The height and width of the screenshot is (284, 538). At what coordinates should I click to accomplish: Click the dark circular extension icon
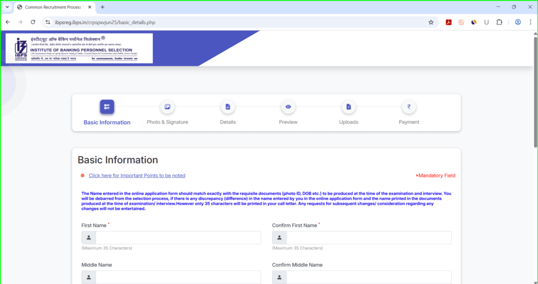[x=474, y=22]
